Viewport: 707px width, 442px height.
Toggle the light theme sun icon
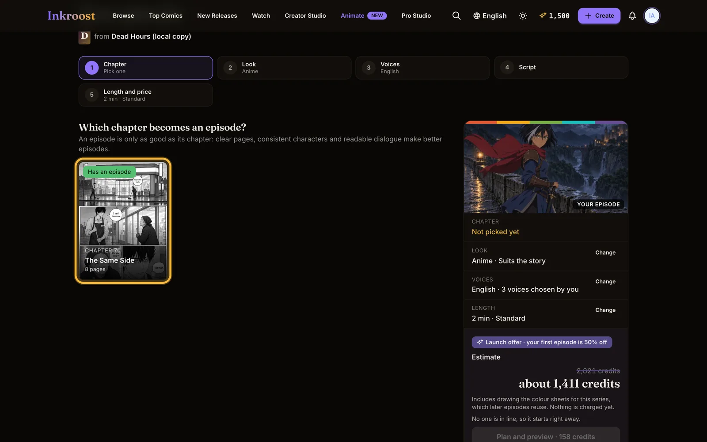(x=523, y=16)
